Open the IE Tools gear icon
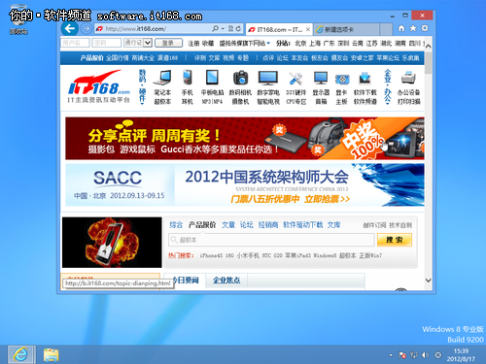 [x=425, y=28]
